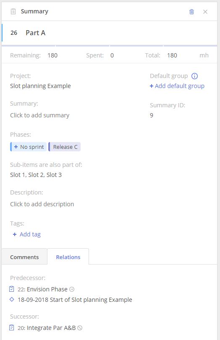Click to add description field
220x340 pixels.
point(42,204)
